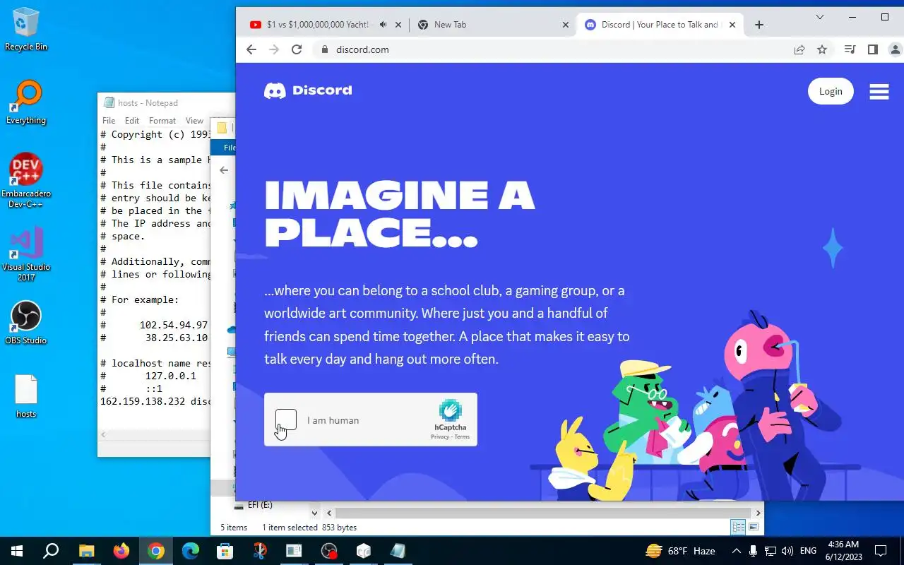
Task: Close the New Tab tab
Action: 565,25
